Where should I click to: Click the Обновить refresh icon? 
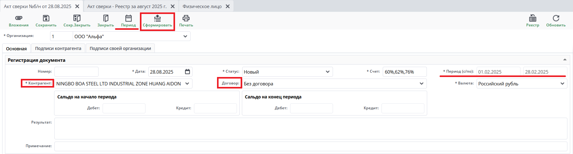556,18
